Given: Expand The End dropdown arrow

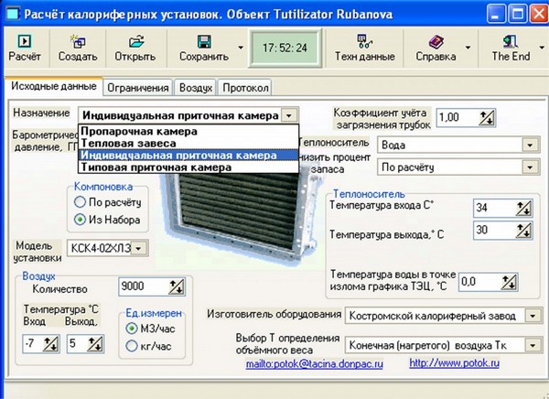Looking at the screenshot, I should 542,48.
